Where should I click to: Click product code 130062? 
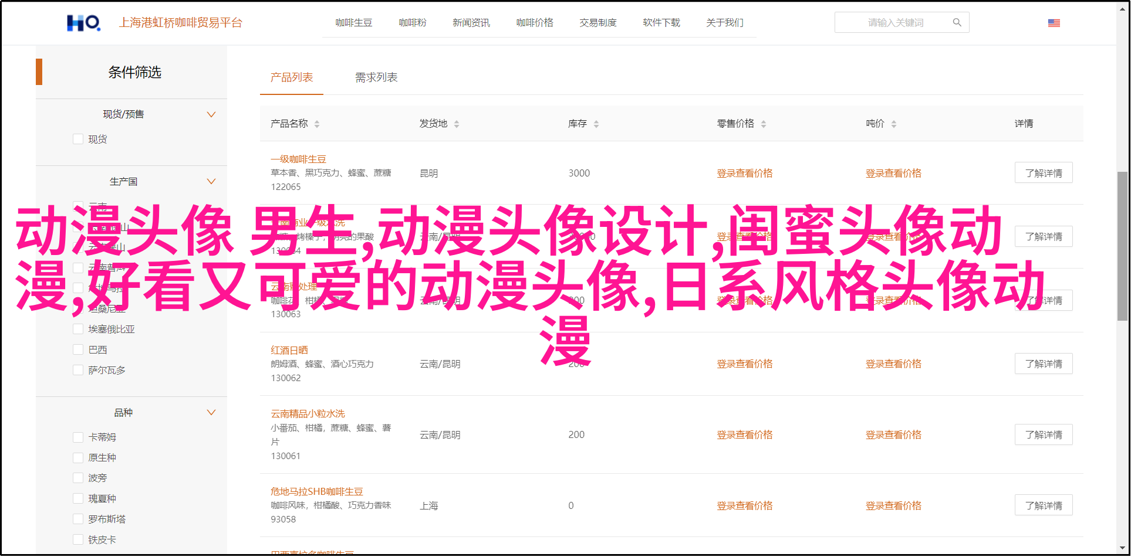(x=285, y=378)
